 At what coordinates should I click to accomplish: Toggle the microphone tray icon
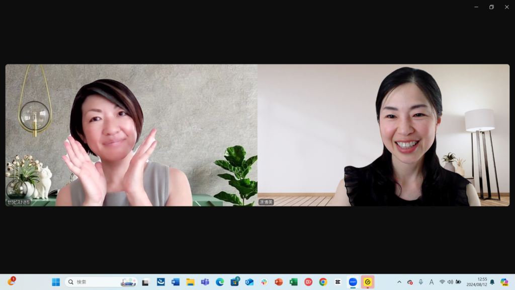(421, 282)
